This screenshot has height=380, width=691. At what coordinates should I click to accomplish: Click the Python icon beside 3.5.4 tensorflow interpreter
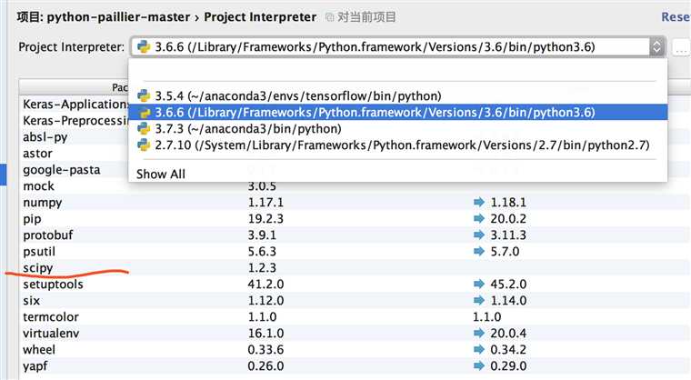click(143, 95)
